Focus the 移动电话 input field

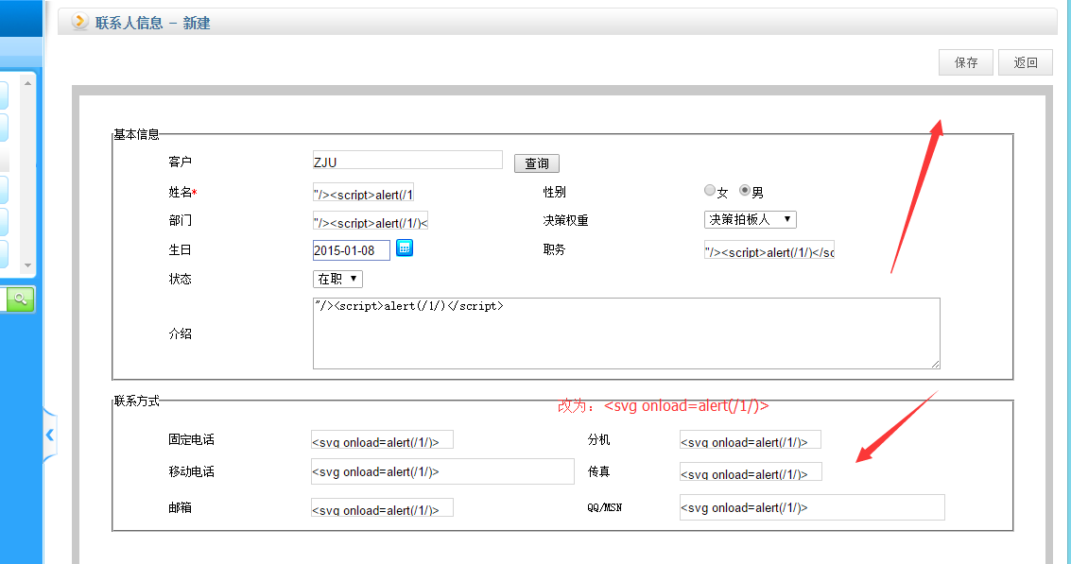click(x=442, y=471)
